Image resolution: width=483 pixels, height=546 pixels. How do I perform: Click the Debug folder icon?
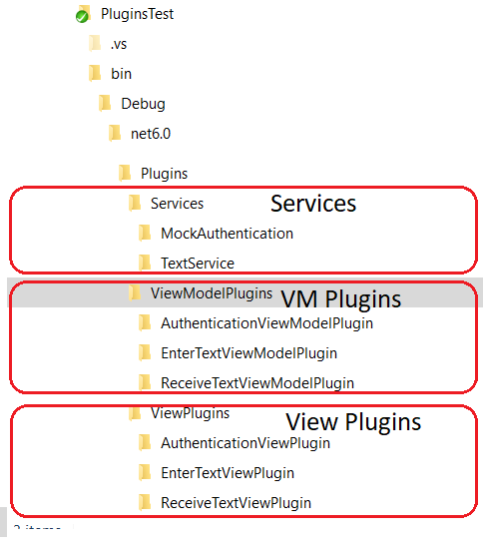coord(105,104)
